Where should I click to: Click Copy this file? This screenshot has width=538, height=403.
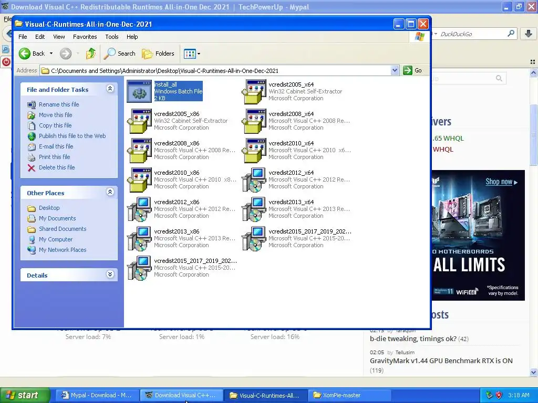[55, 125]
